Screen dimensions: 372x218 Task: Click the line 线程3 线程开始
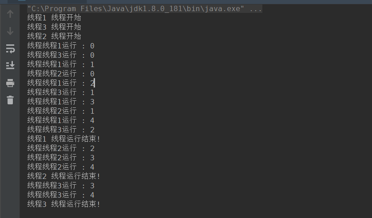click(54, 27)
